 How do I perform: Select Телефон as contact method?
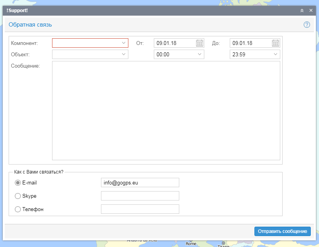[x=18, y=209]
